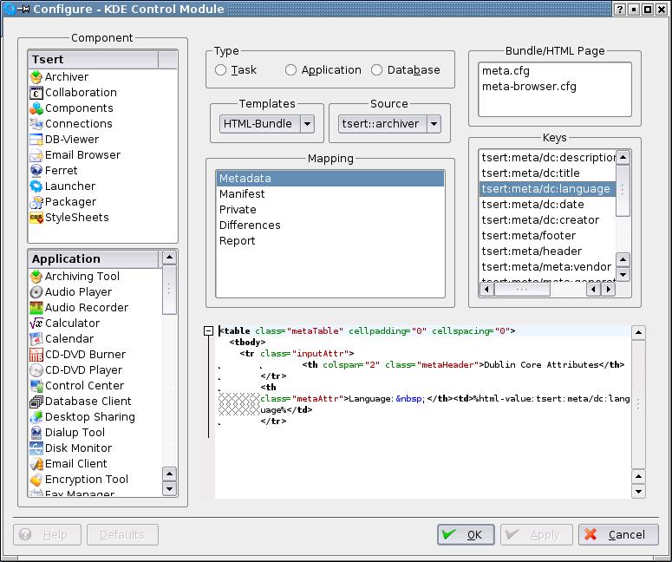Click the Disk Monitor icon
The image size is (672, 562).
click(36, 448)
